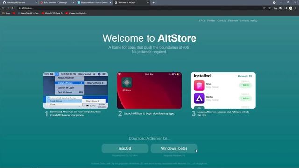The width and height of the screenshot is (299, 168).
Task: Open the OpenGL 3D Game Tutorial bookmark
Action: pos(52,13)
